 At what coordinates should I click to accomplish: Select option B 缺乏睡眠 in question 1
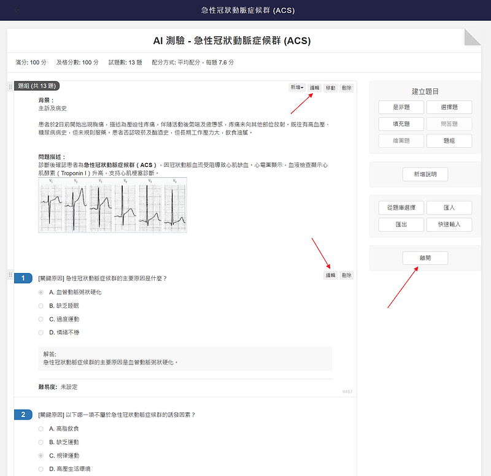(41, 305)
